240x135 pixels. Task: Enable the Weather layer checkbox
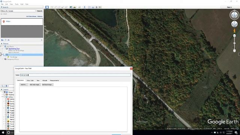[4, 94]
